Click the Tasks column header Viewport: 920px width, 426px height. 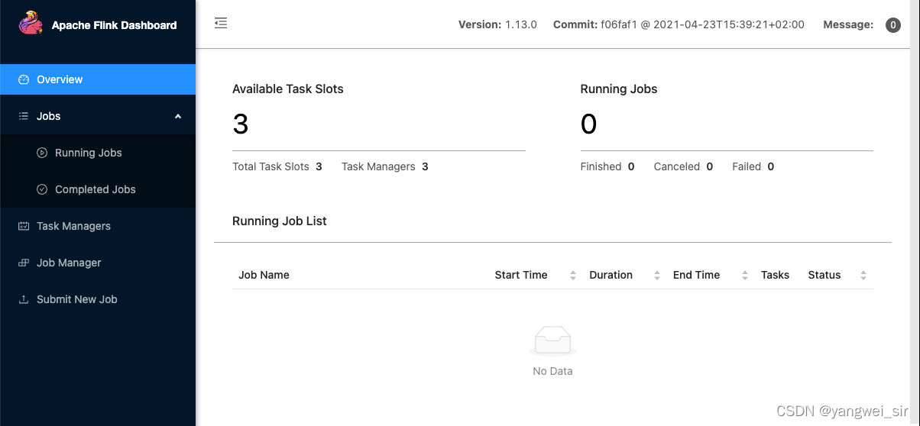pyautogui.click(x=775, y=275)
